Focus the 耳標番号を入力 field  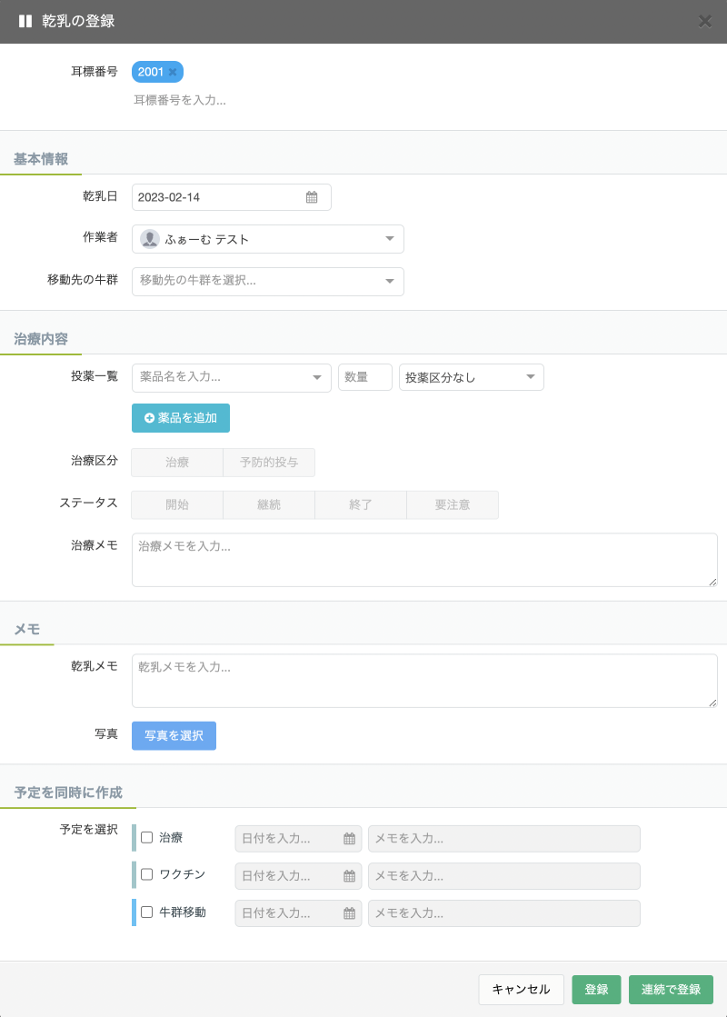180,101
